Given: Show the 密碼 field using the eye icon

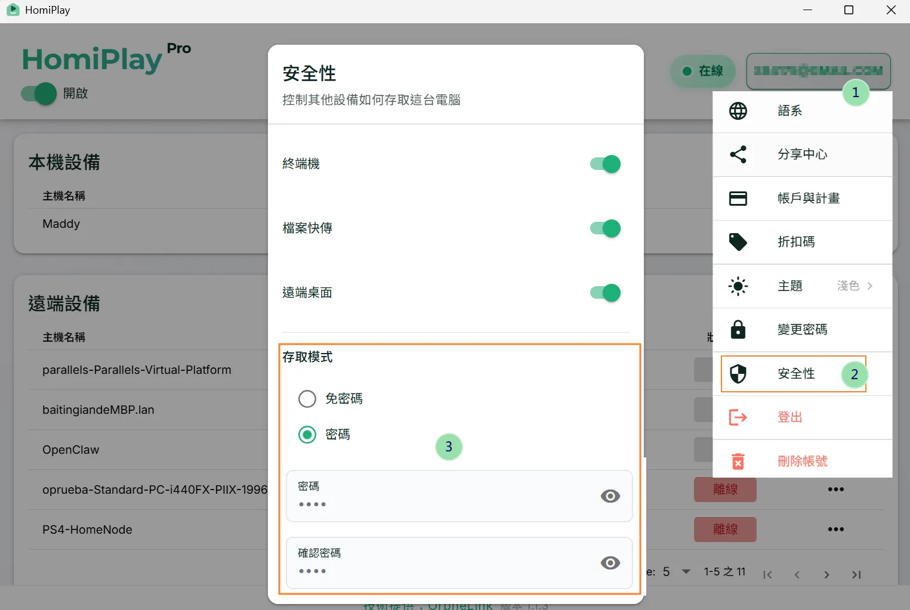Looking at the screenshot, I should pyautogui.click(x=610, y=496).
